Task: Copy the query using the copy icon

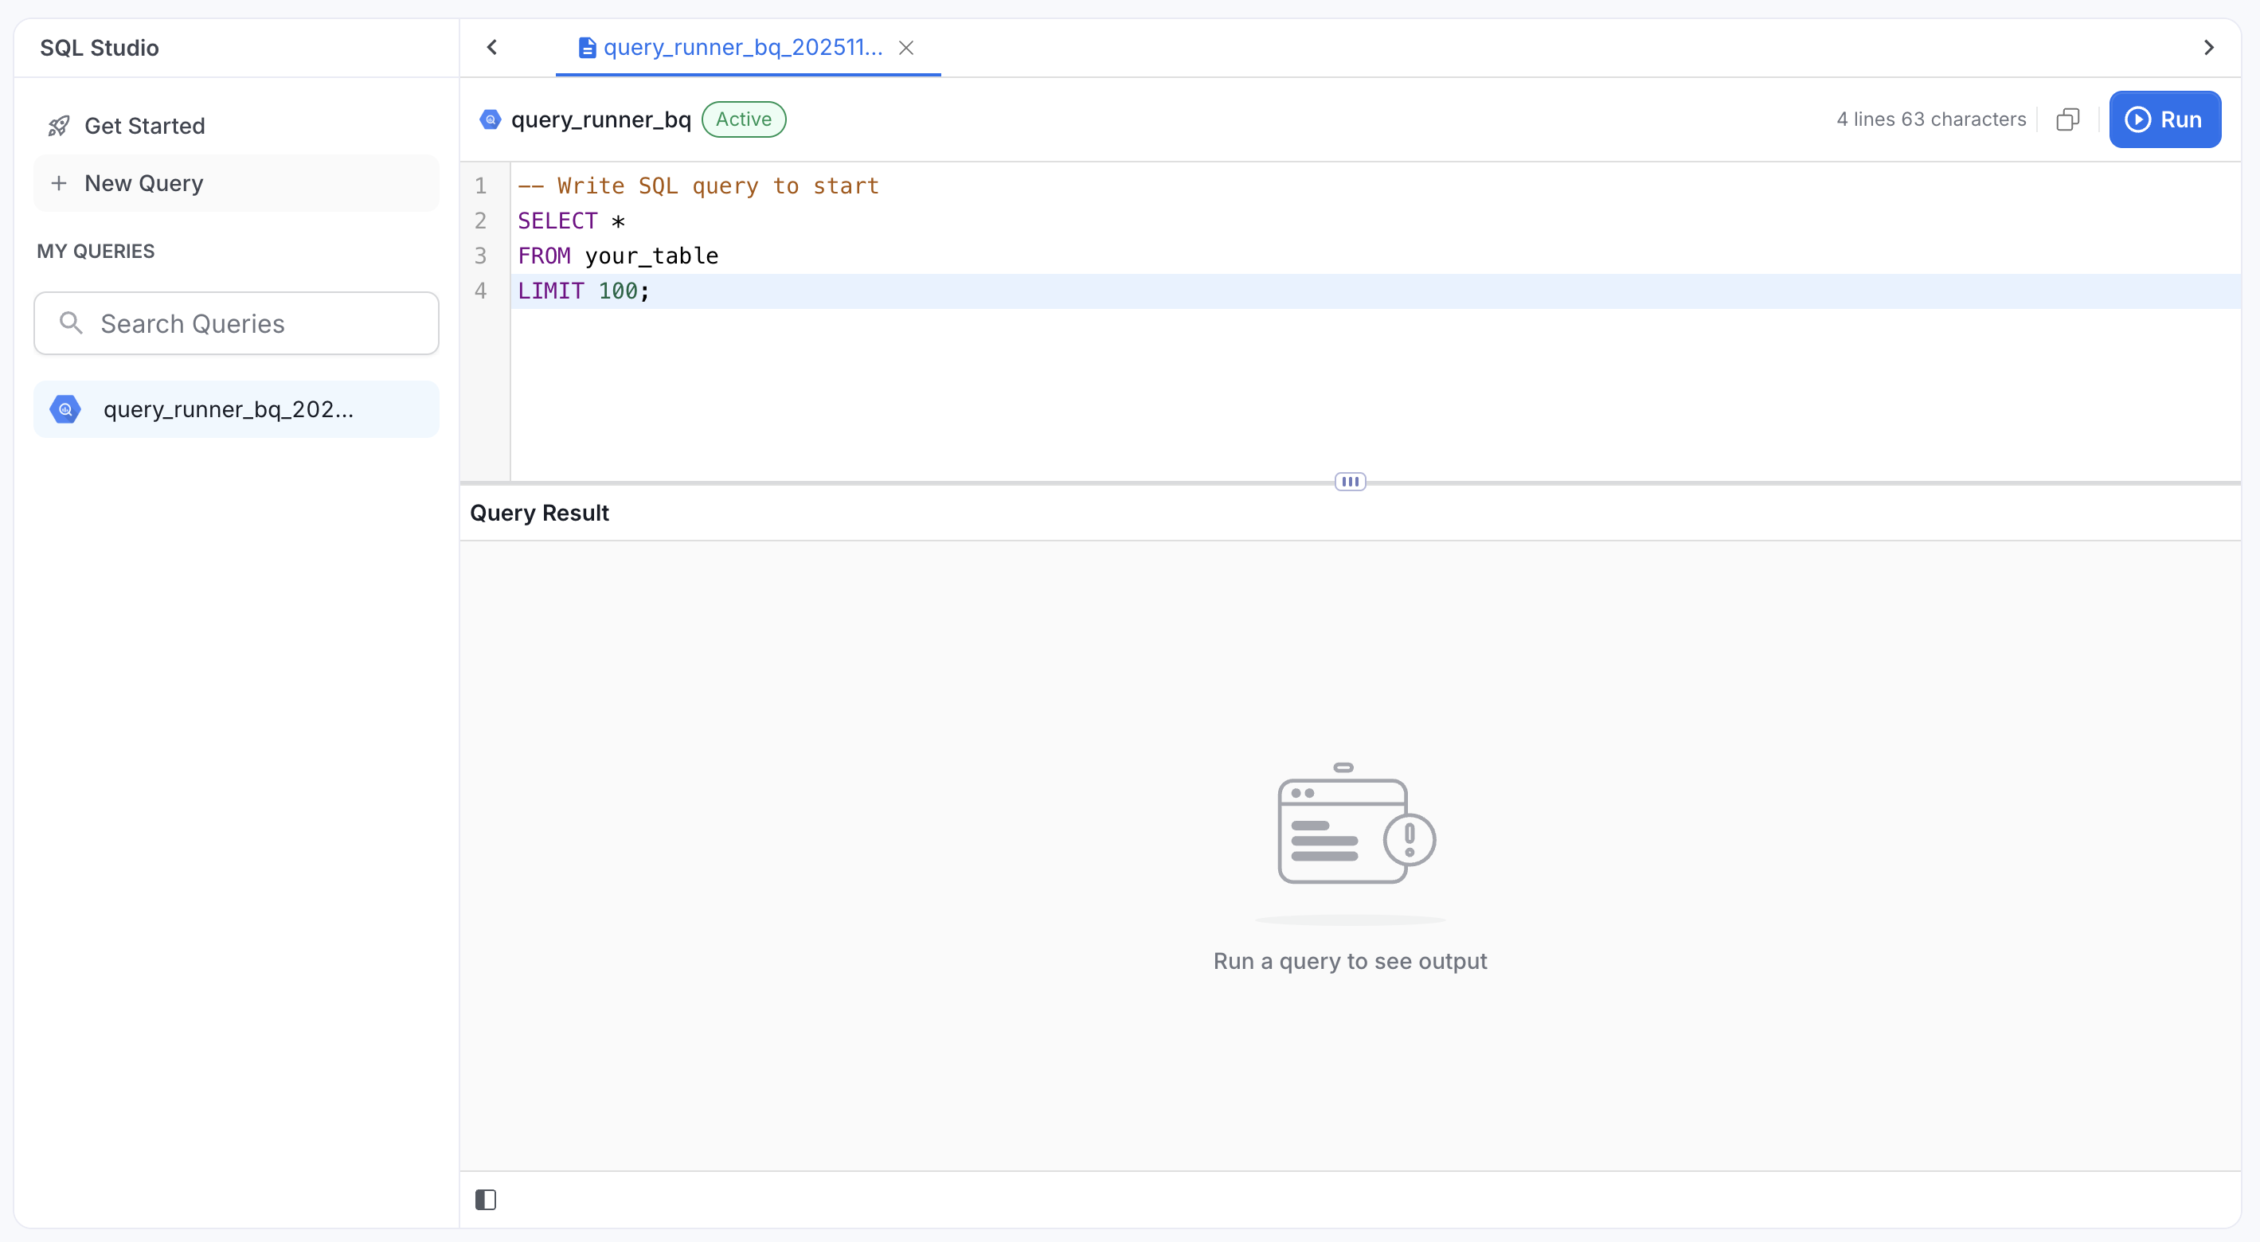Action: coord(2068,119)
